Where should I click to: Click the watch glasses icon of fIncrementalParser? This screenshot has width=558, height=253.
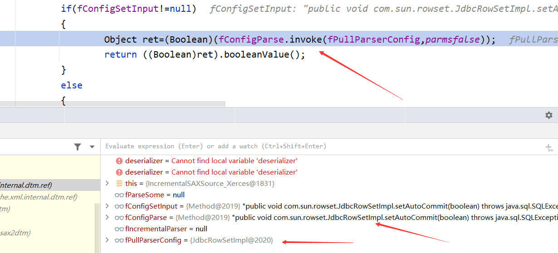coord(119,229)
